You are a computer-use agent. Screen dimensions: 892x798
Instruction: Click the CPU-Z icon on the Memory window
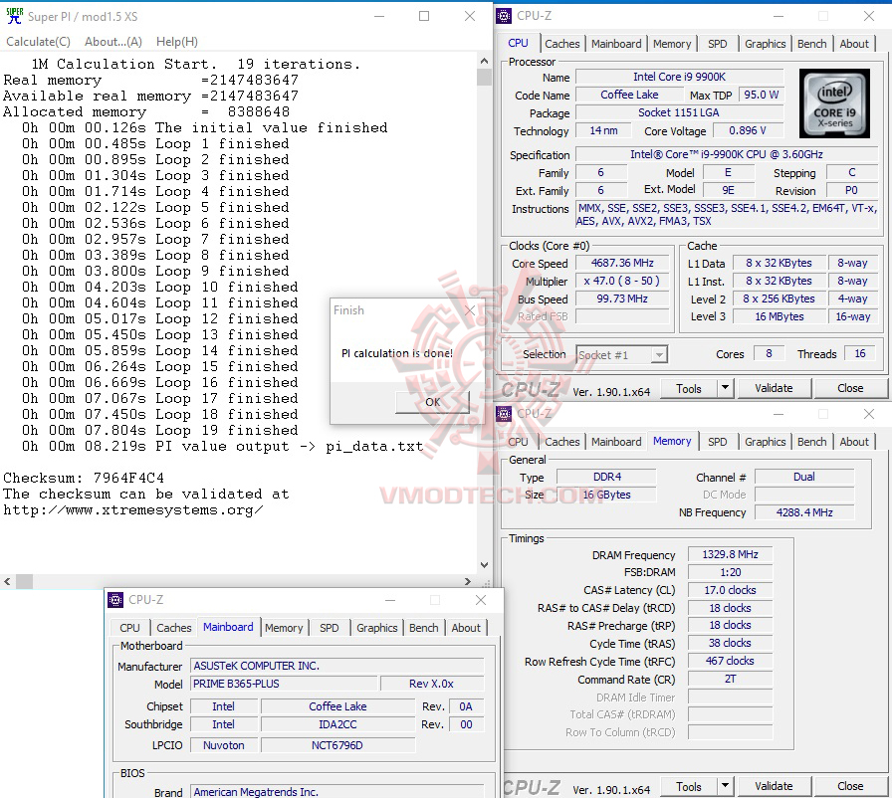pyautogui.click(x=503, y=413)
